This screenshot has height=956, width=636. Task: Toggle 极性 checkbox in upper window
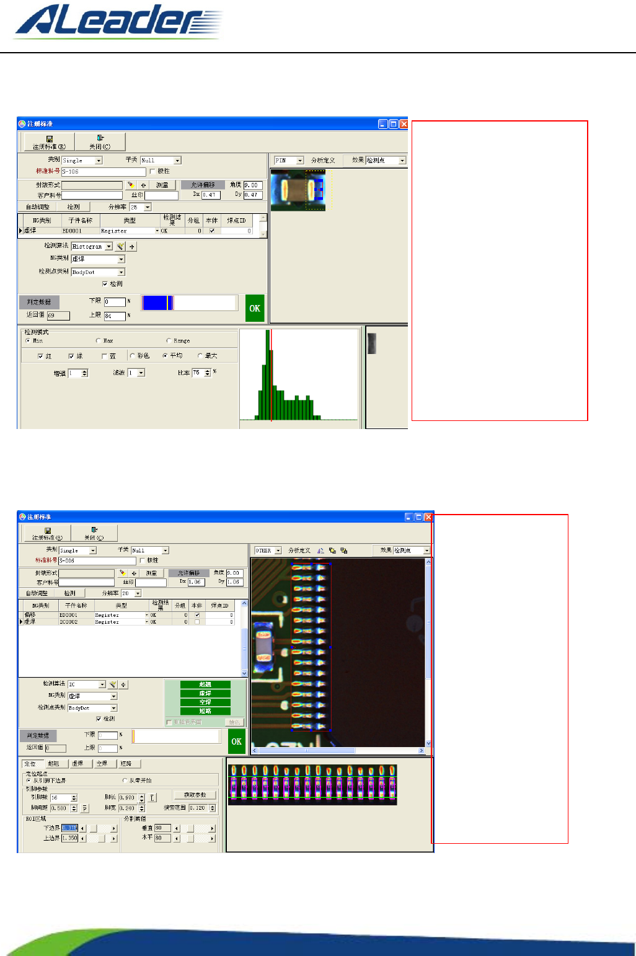pyautogui.click(x=152, y=171)
